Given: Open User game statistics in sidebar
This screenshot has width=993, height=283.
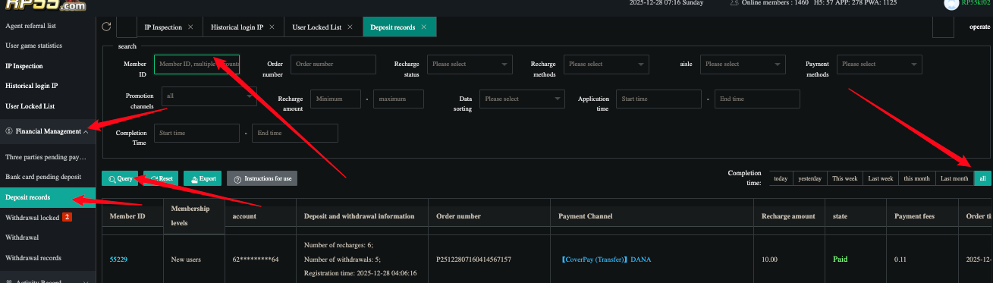Looking at the screenshot, I should [49, 46].
